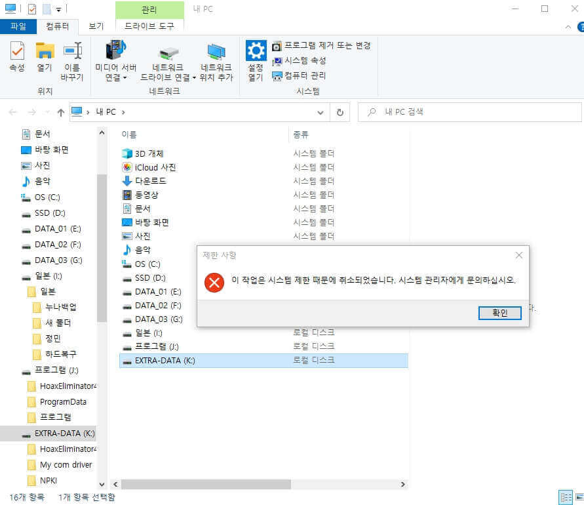This screenshot has height=505, width=584.
Task: Click the 네트워크 드라이브 연결 drive icon
Action: tap(168, 52)
